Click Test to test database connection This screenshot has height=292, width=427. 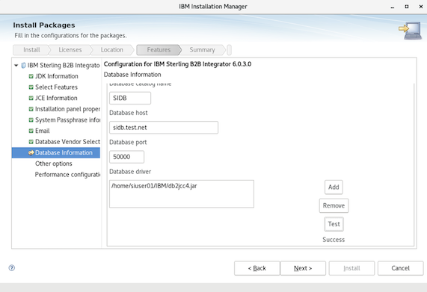[x=334, y=224]
